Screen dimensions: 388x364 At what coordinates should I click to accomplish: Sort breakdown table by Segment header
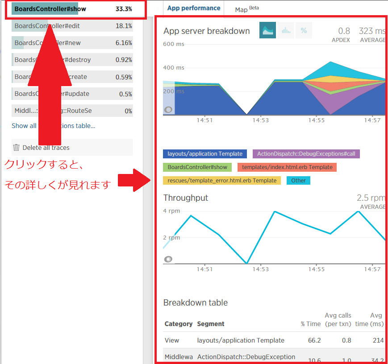pos(211,324)
